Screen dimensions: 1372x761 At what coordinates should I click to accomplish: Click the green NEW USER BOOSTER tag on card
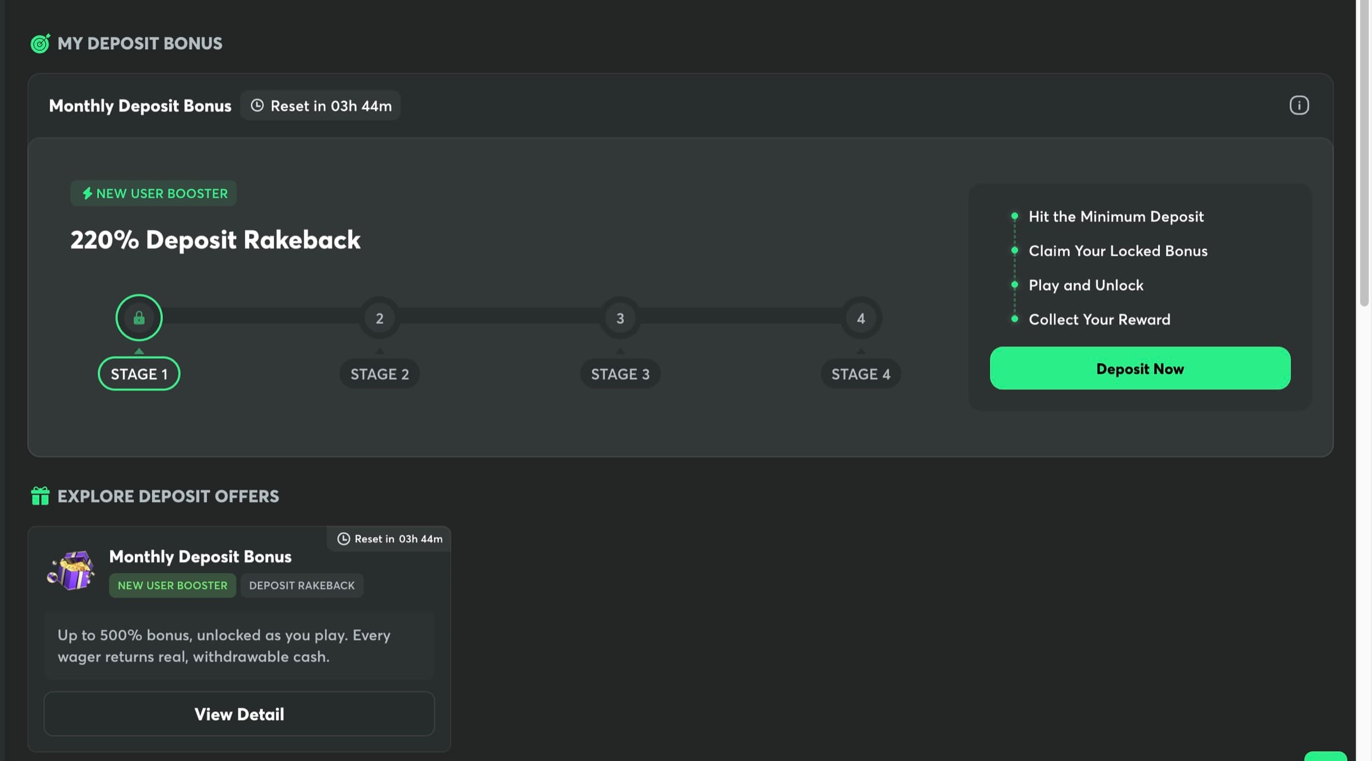(173, 586)
